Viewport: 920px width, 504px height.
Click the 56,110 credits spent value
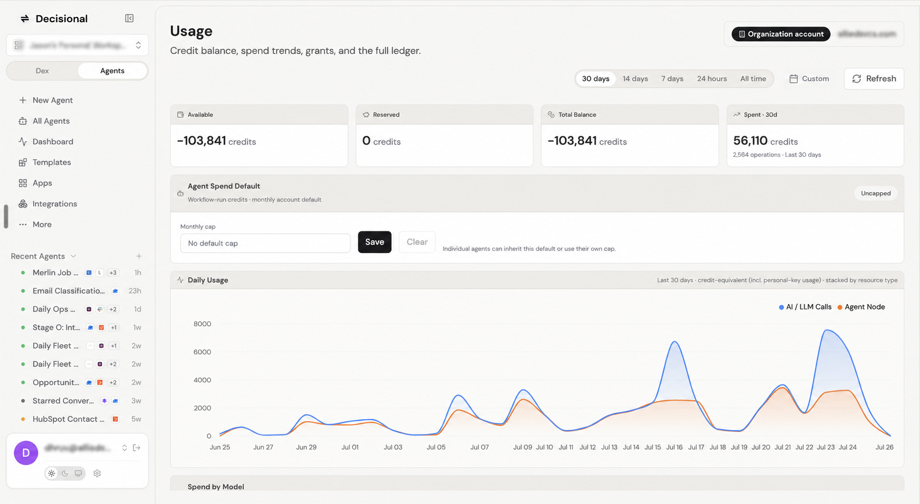pyautogui.click(x=765, y=141)
